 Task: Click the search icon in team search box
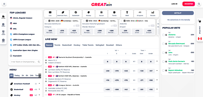click(39, 62)
